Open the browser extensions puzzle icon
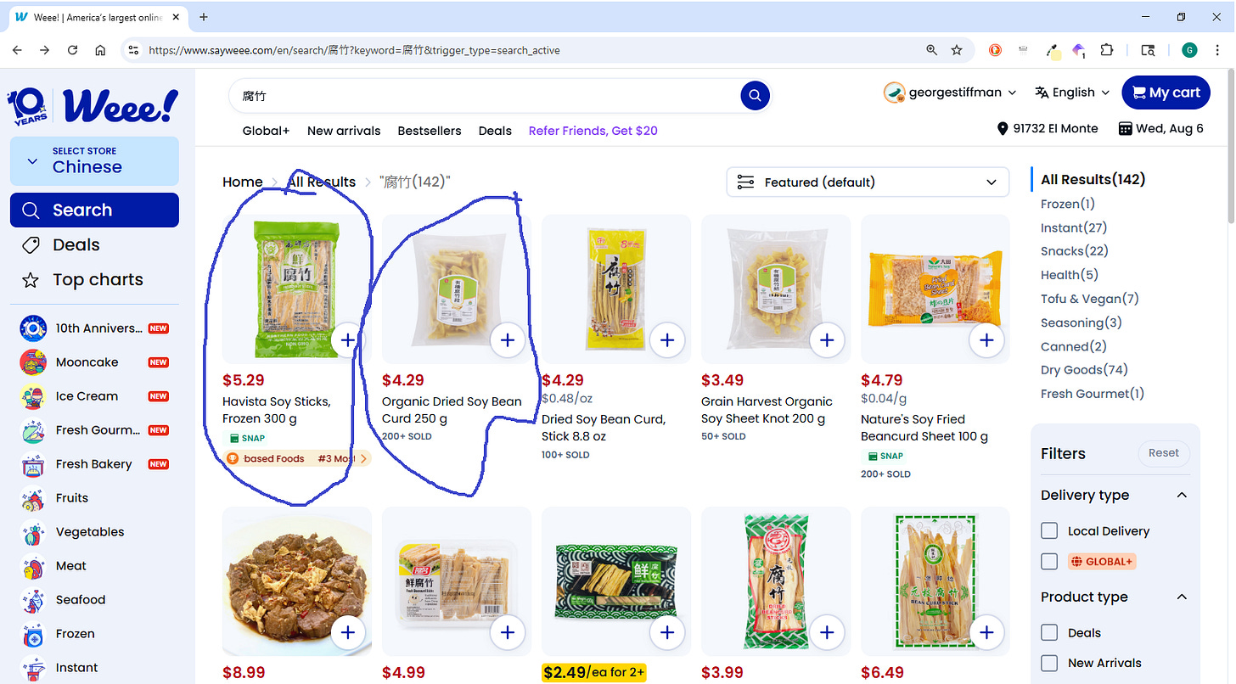This screenshot has width=1236, height=684. coord(1107,50)
